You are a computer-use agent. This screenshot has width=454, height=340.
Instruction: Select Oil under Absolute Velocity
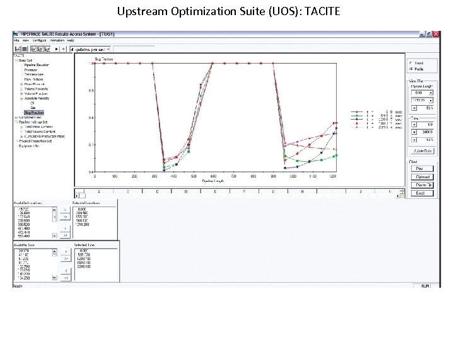point(32,103)
